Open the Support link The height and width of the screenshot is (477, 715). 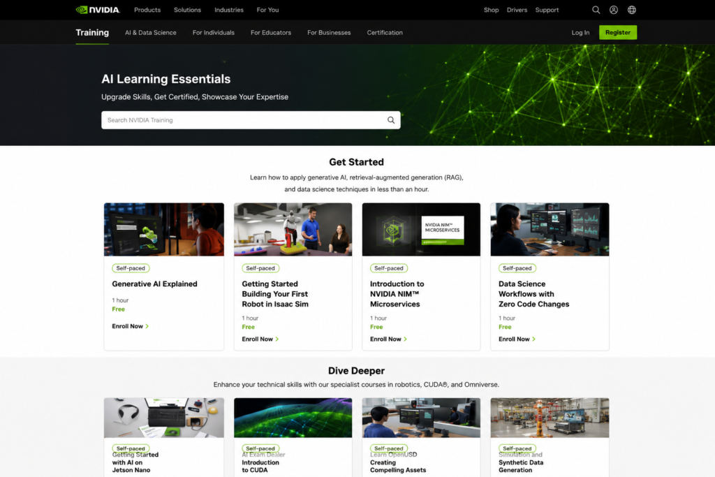(x=547, y=10)
